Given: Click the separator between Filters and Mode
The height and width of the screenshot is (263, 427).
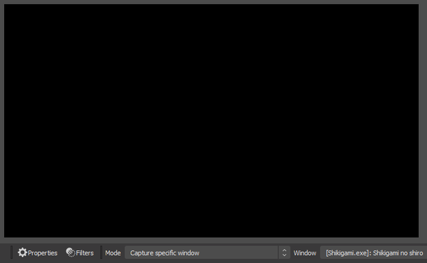Looking at the screenshot, I should [101, 252].
